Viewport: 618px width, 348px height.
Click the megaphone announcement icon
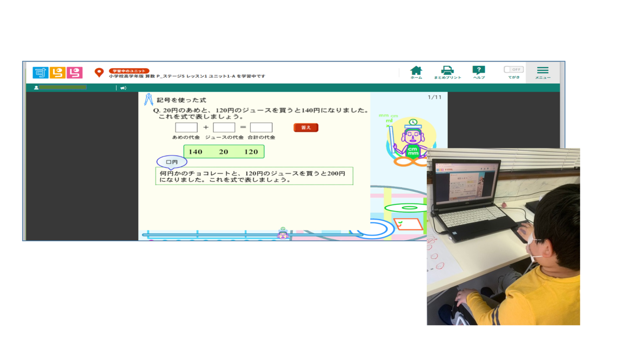pyautogui.click(x=124, y=88)
